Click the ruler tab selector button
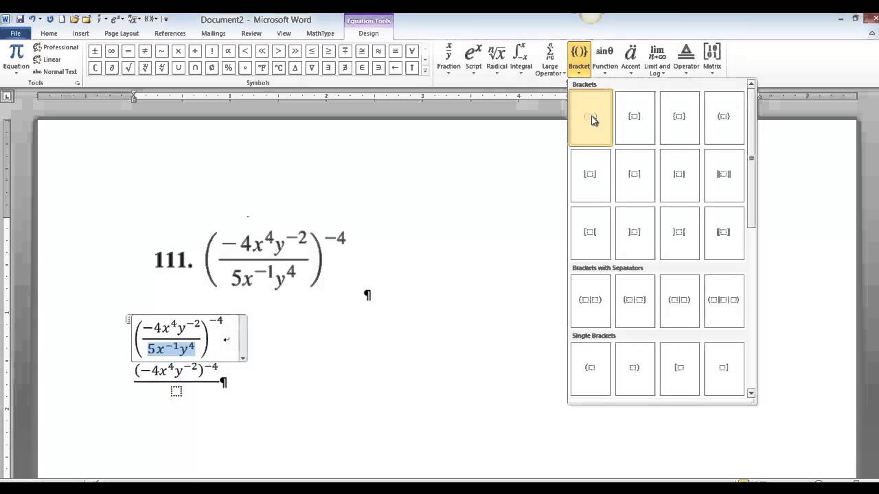879x494 pixels. click(x=7, y=97)
